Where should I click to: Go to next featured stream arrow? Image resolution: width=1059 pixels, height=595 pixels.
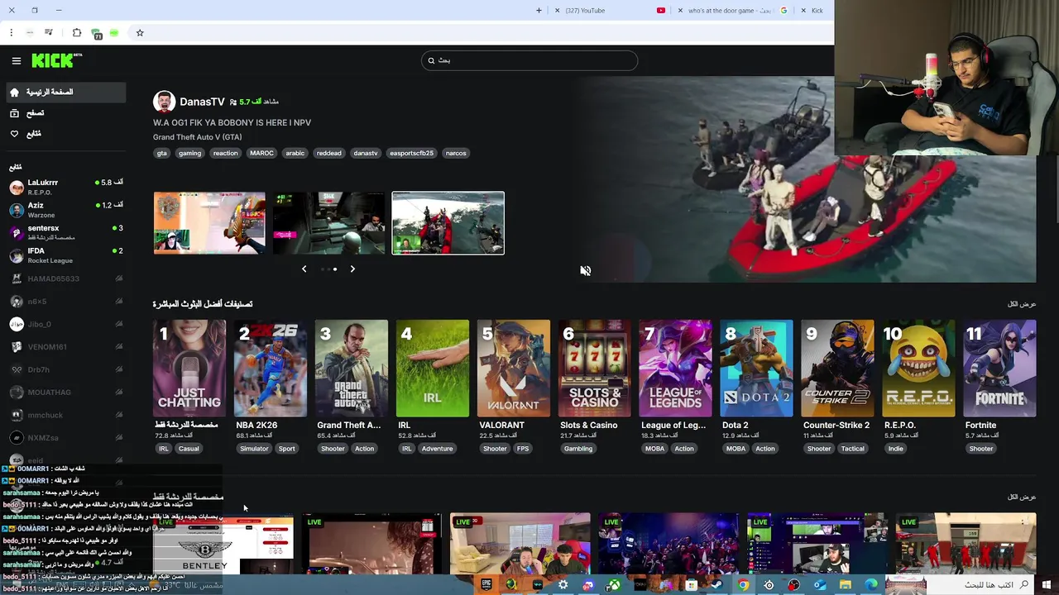[x=352, y=269]
